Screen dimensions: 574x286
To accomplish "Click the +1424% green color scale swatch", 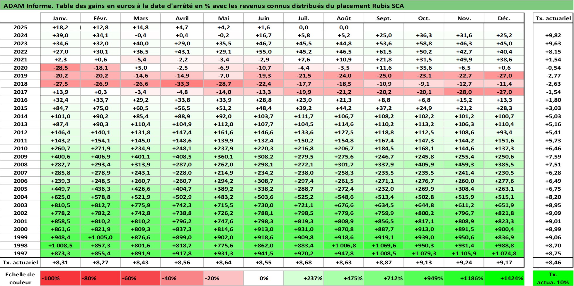I will point(504,278).
